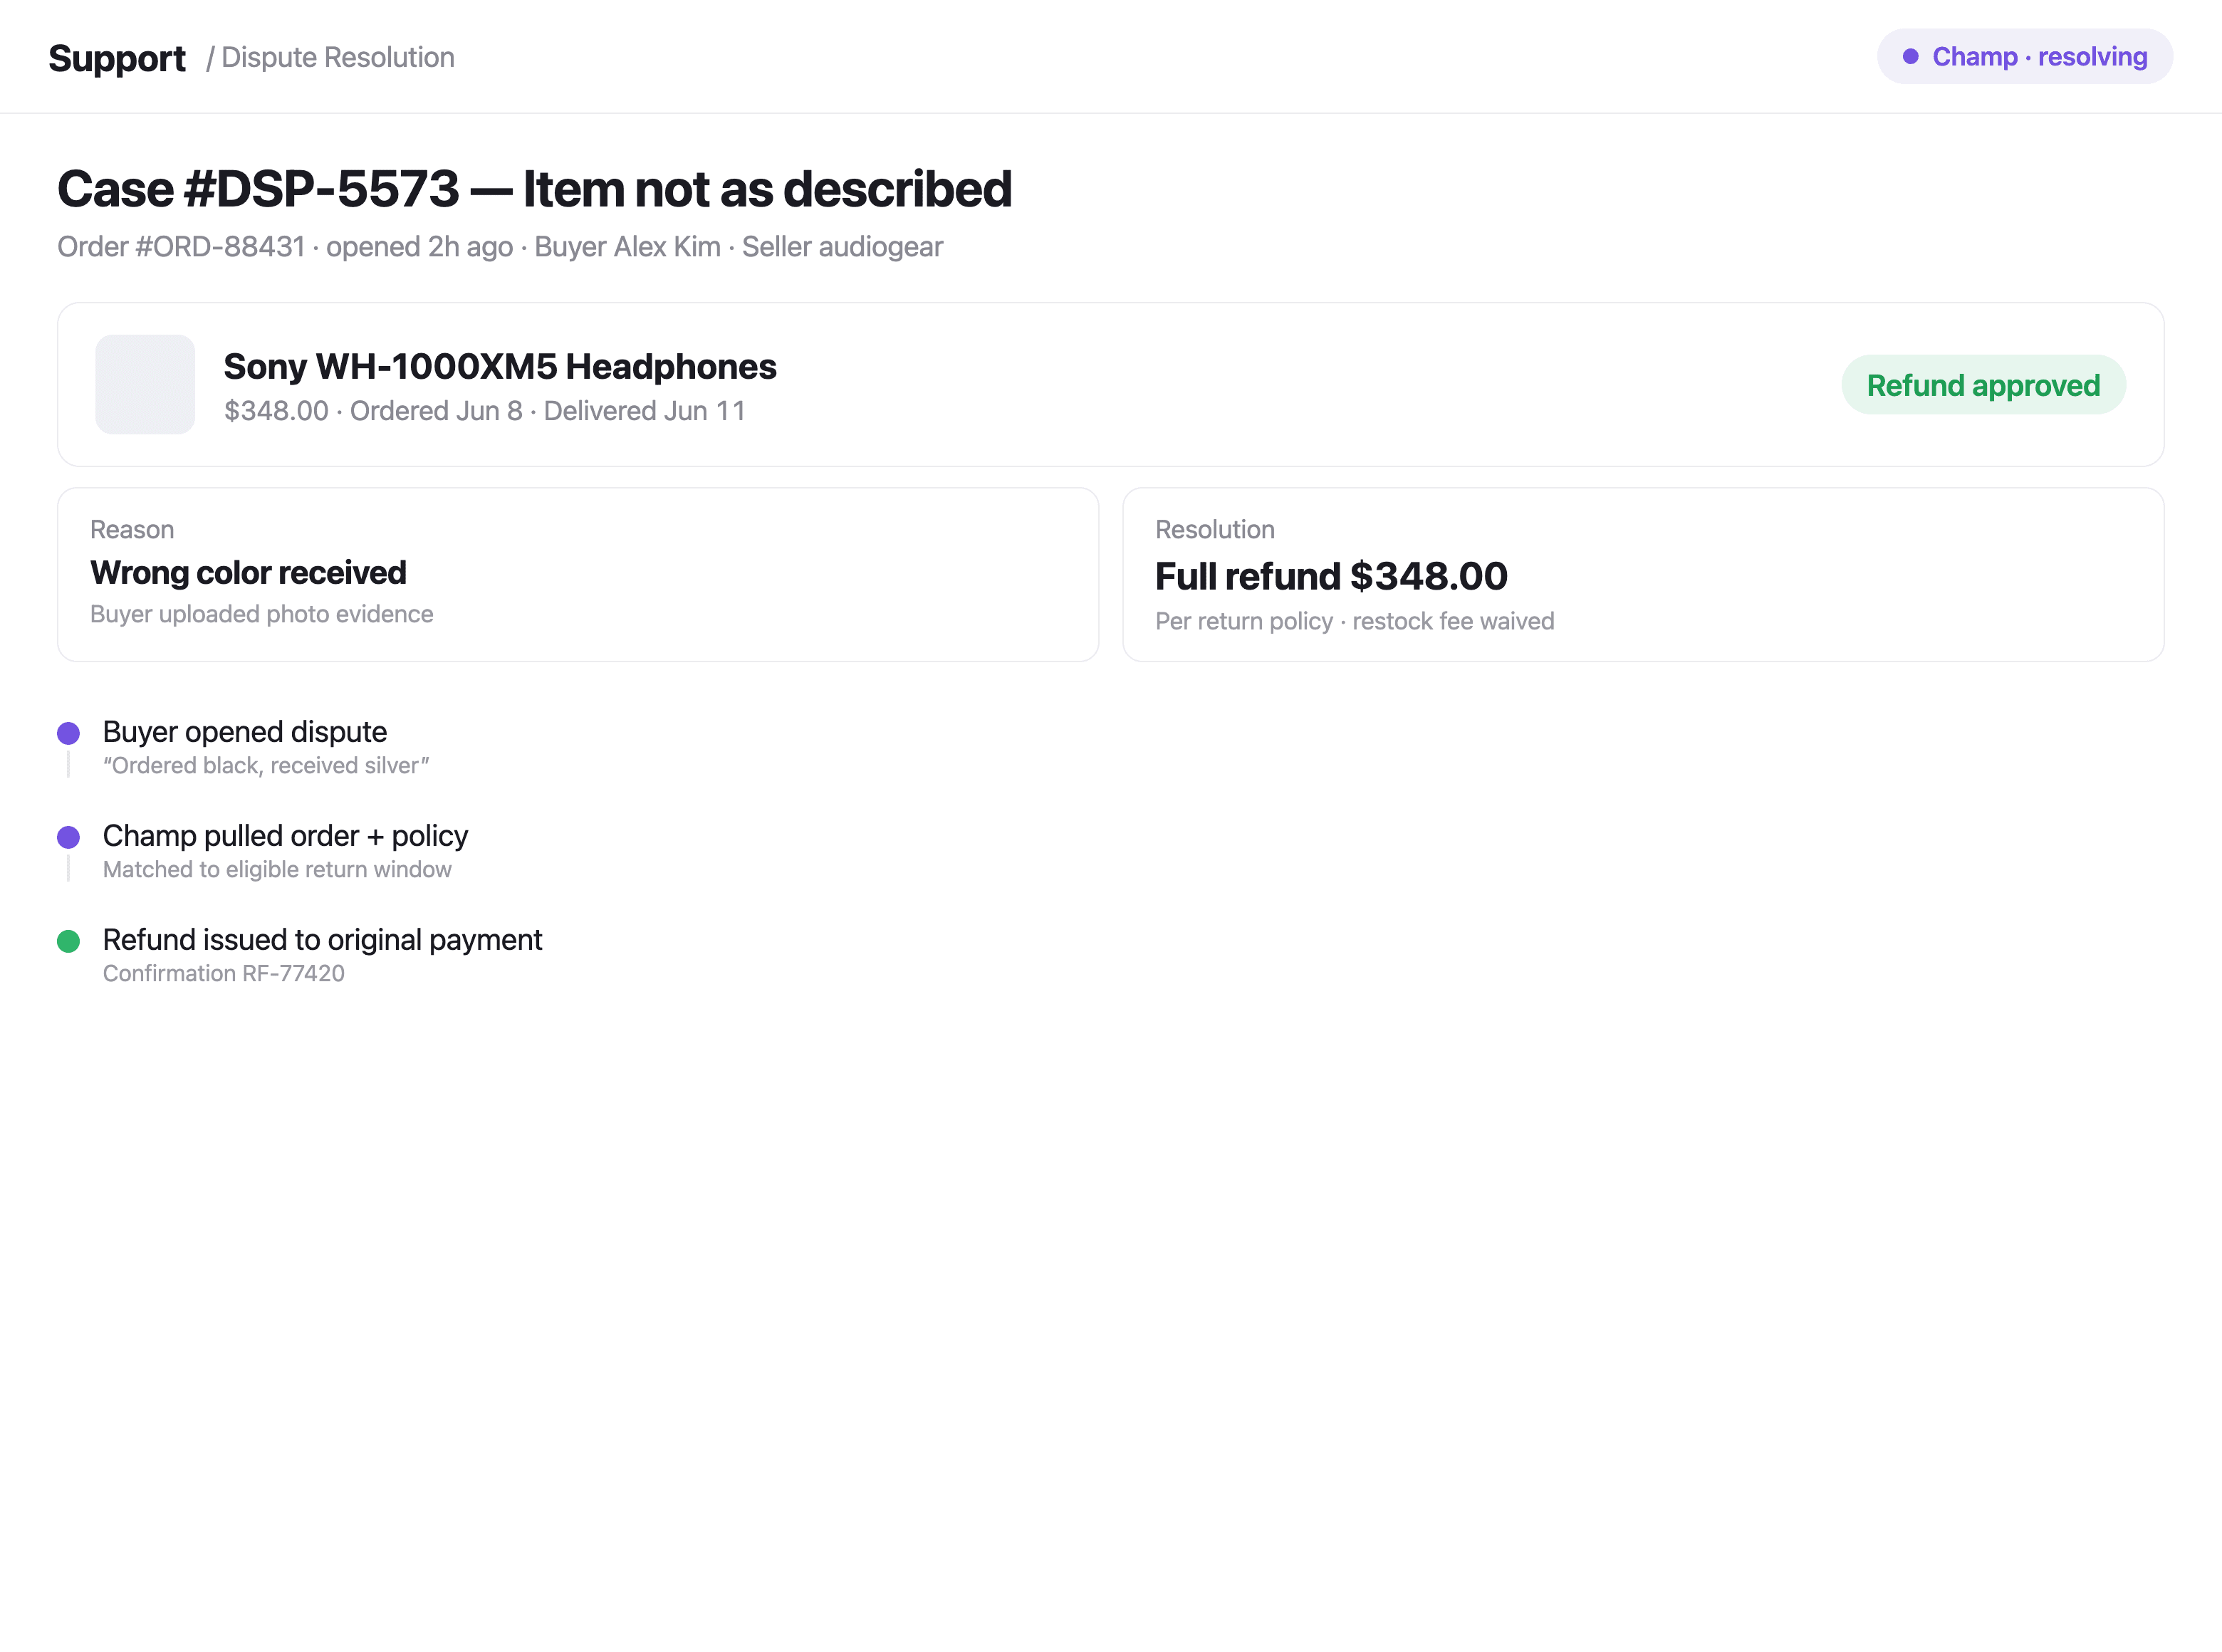Click the purple dot beside Buyer opened dispute
The width and height of the screenshot is (2222, 1652).
68,733
